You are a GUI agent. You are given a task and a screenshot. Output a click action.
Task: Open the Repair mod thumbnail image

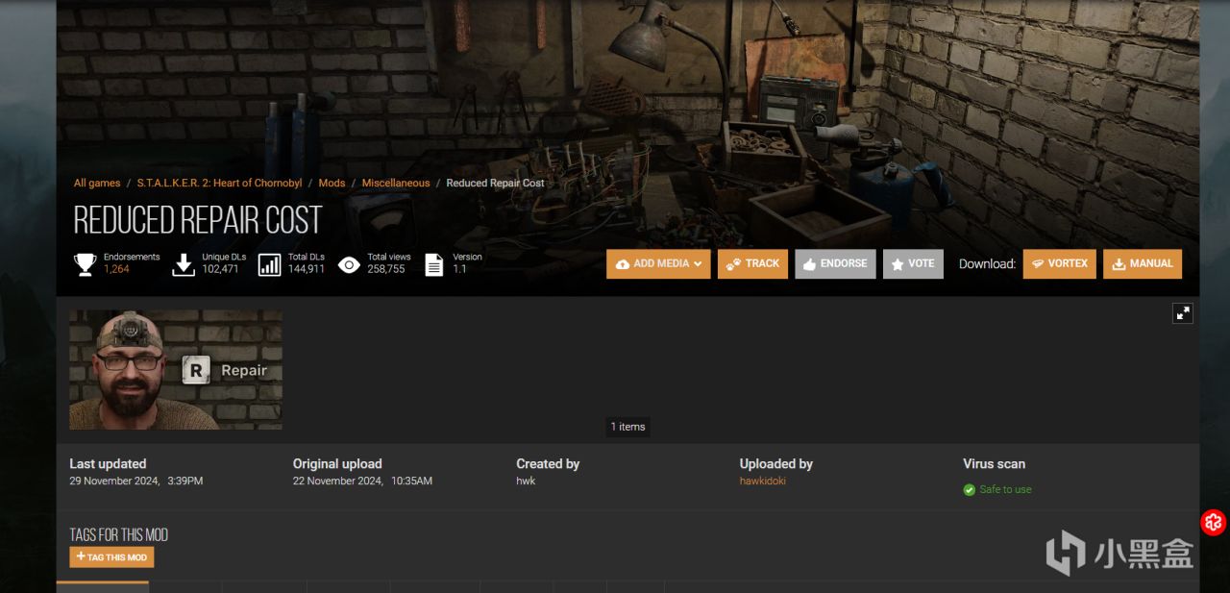pos(176,369)
